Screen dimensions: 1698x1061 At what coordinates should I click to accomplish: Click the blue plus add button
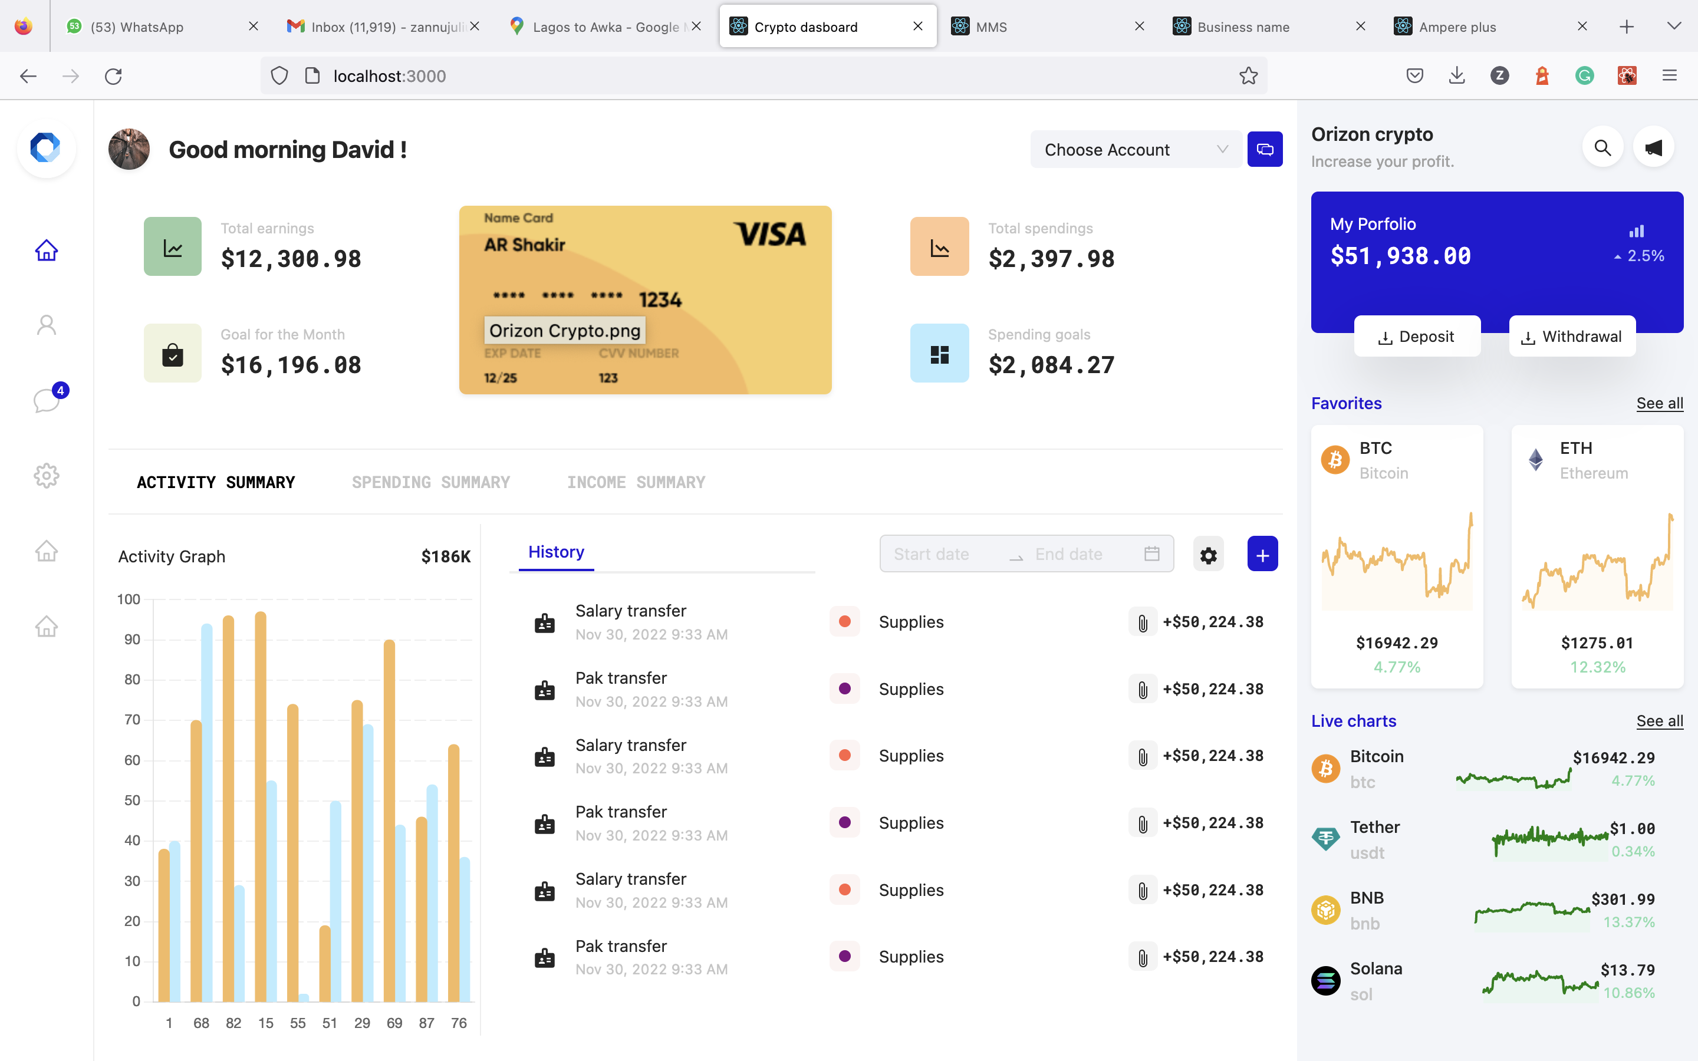[1262, 555]
